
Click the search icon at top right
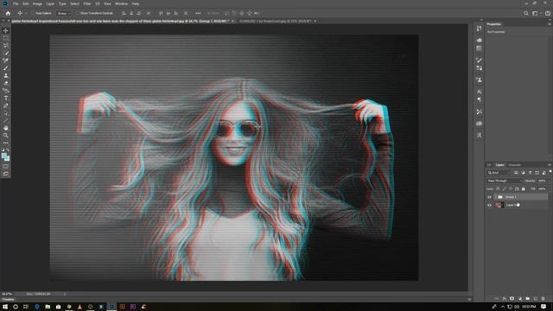[526, 13]
